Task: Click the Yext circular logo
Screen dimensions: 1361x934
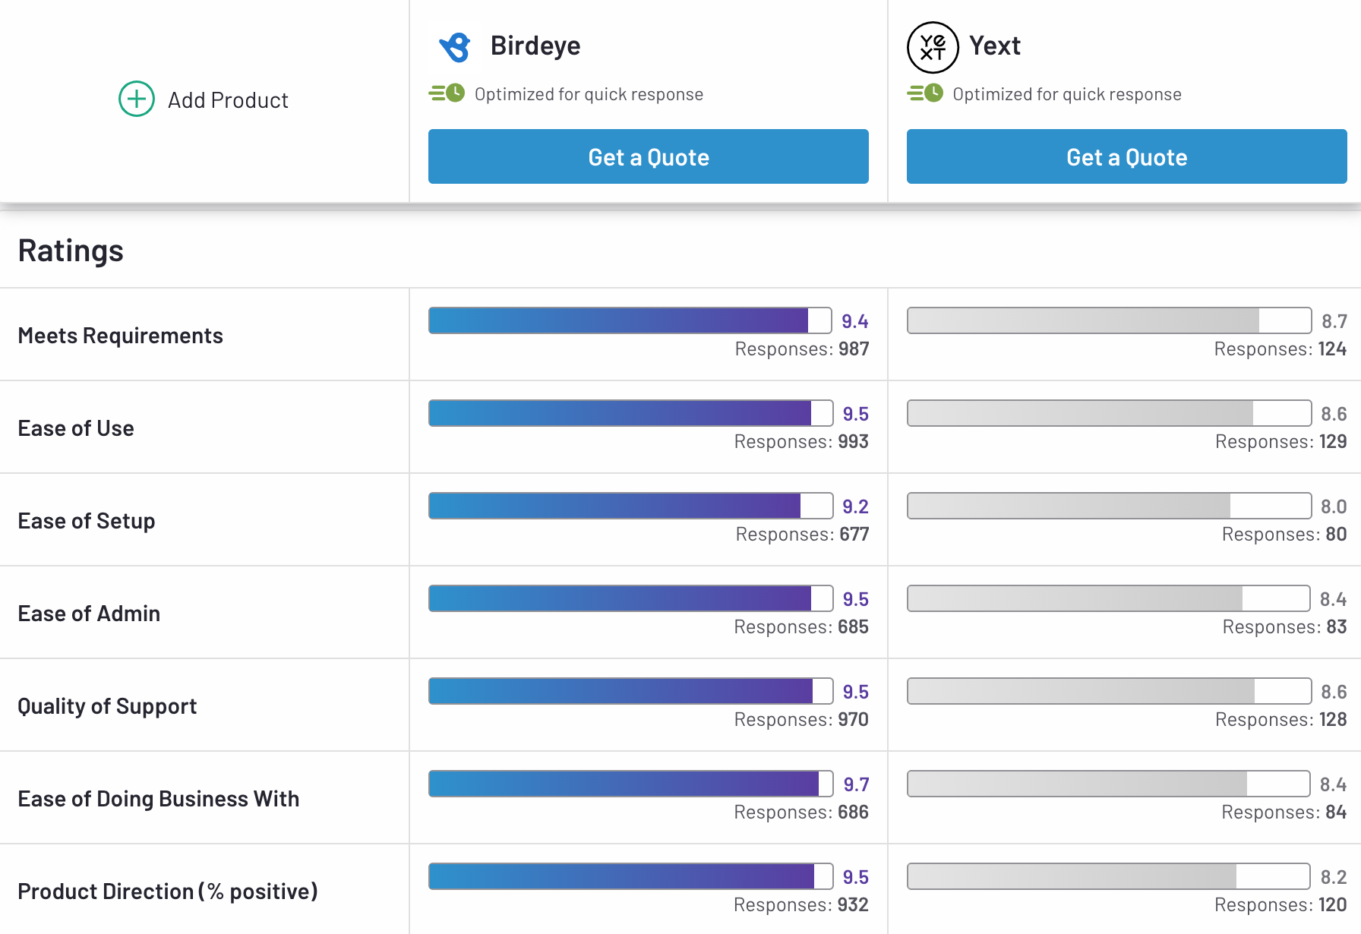Action: (x=933, y=47)
